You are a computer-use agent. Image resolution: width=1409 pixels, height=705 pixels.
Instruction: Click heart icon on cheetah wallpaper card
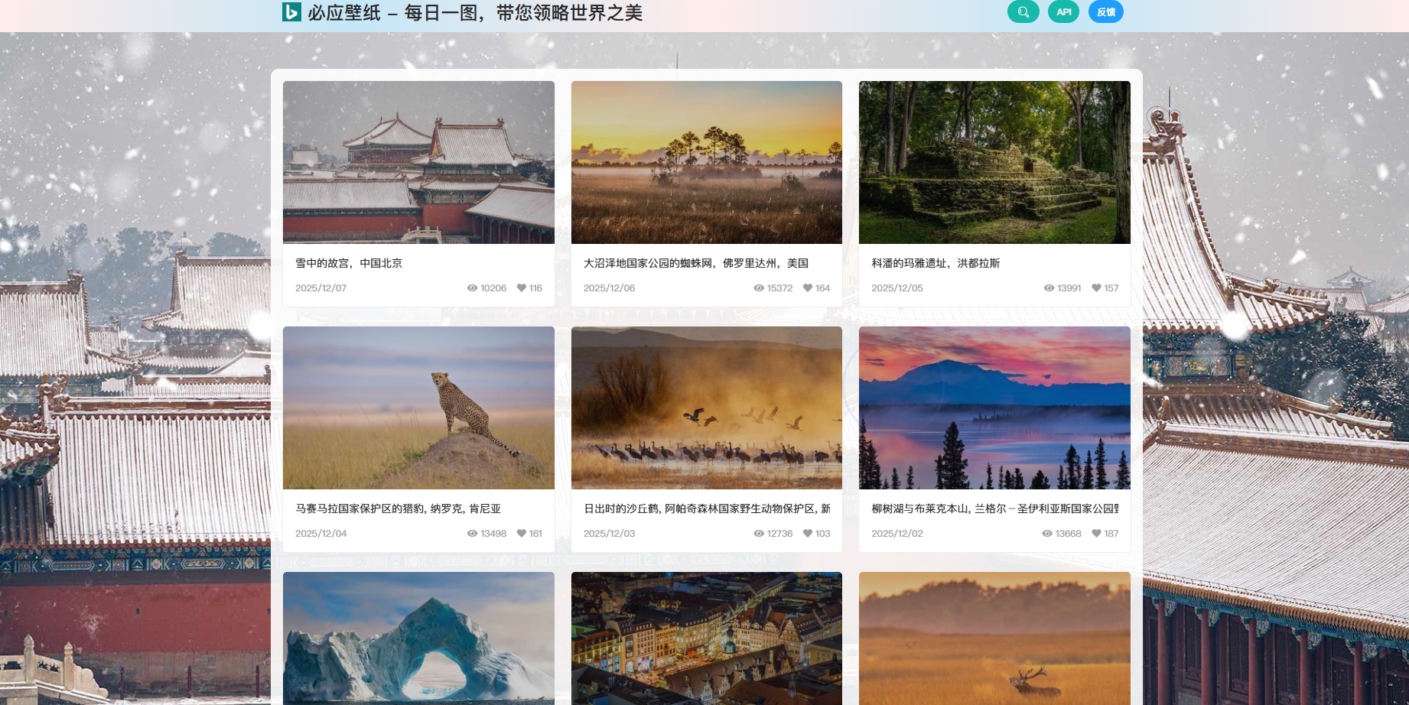pyautogui.click(x=522, y=534)
